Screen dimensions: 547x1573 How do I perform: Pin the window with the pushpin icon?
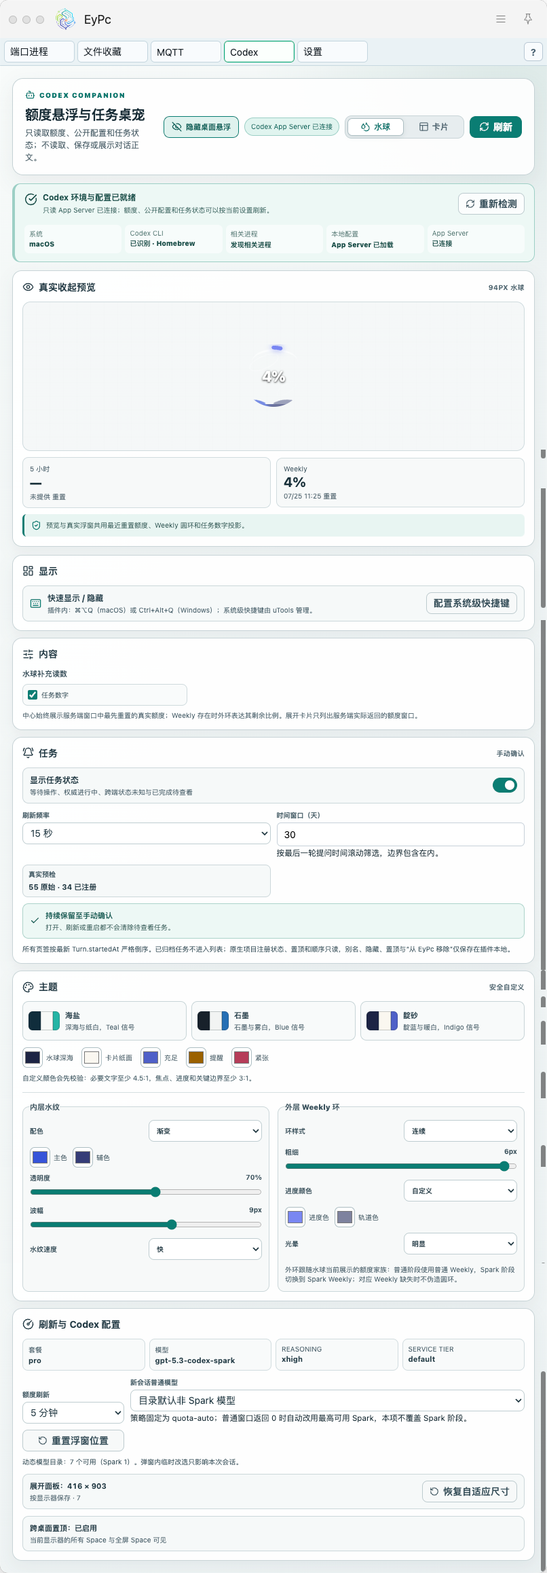pos(528,19)
